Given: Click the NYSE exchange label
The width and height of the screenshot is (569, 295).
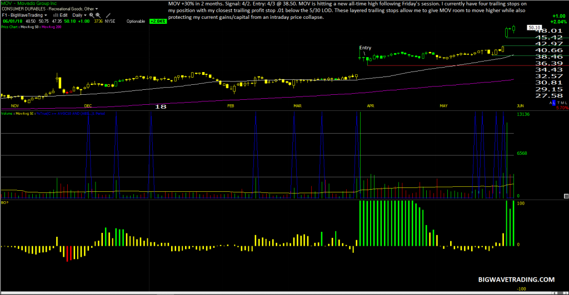Looking at the screenshot, I should [x=110, y=22].
